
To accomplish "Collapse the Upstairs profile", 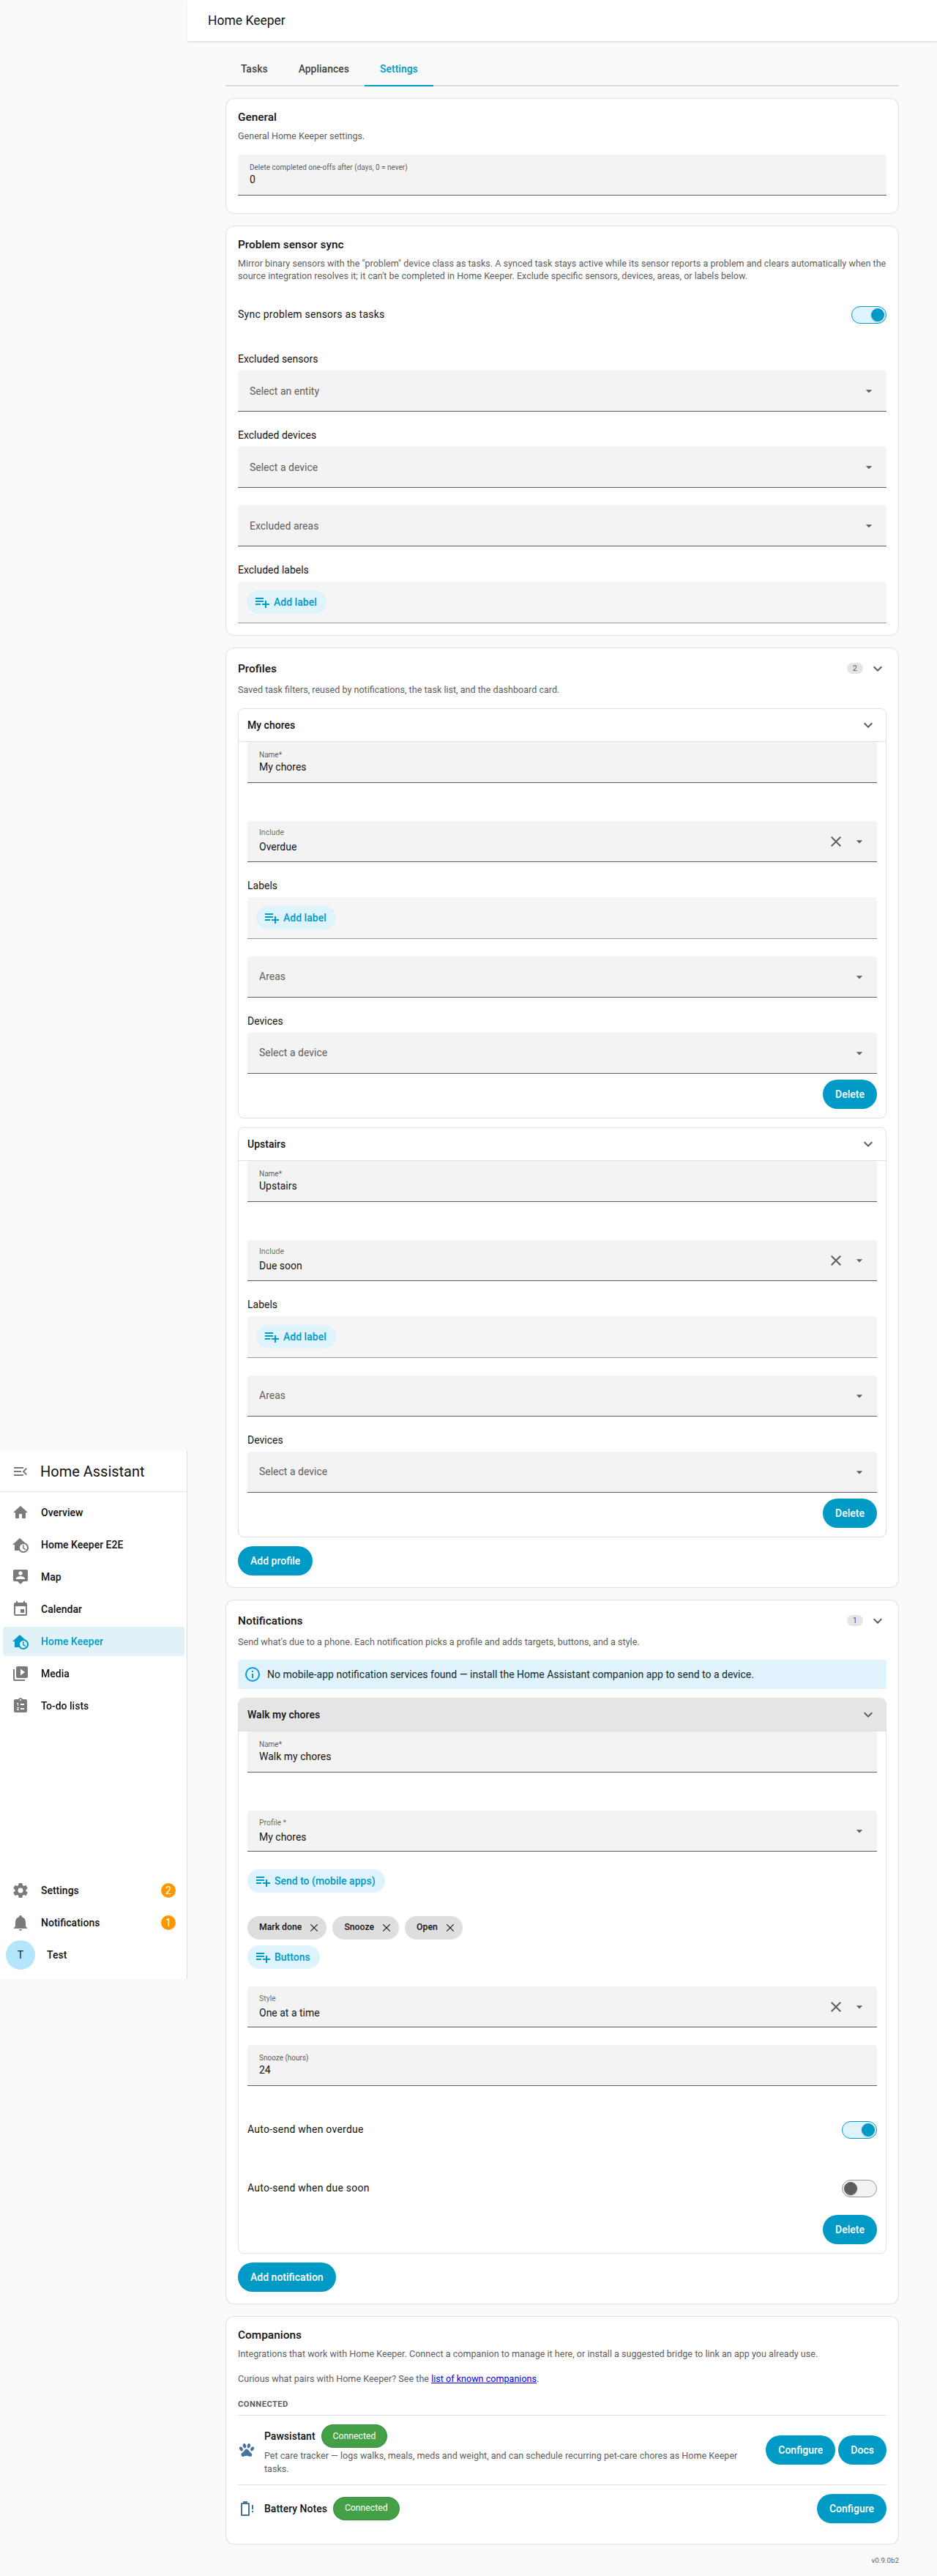I will (867, 1143).
